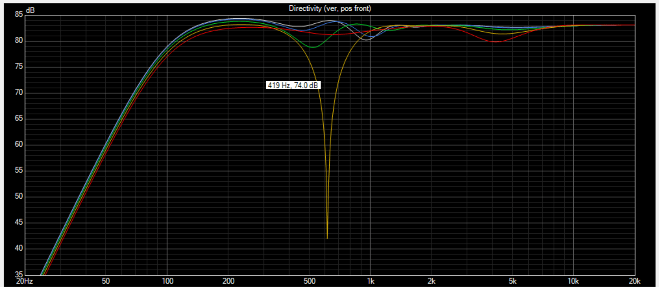Click the 60 value on the dB axis

point(19,145)
